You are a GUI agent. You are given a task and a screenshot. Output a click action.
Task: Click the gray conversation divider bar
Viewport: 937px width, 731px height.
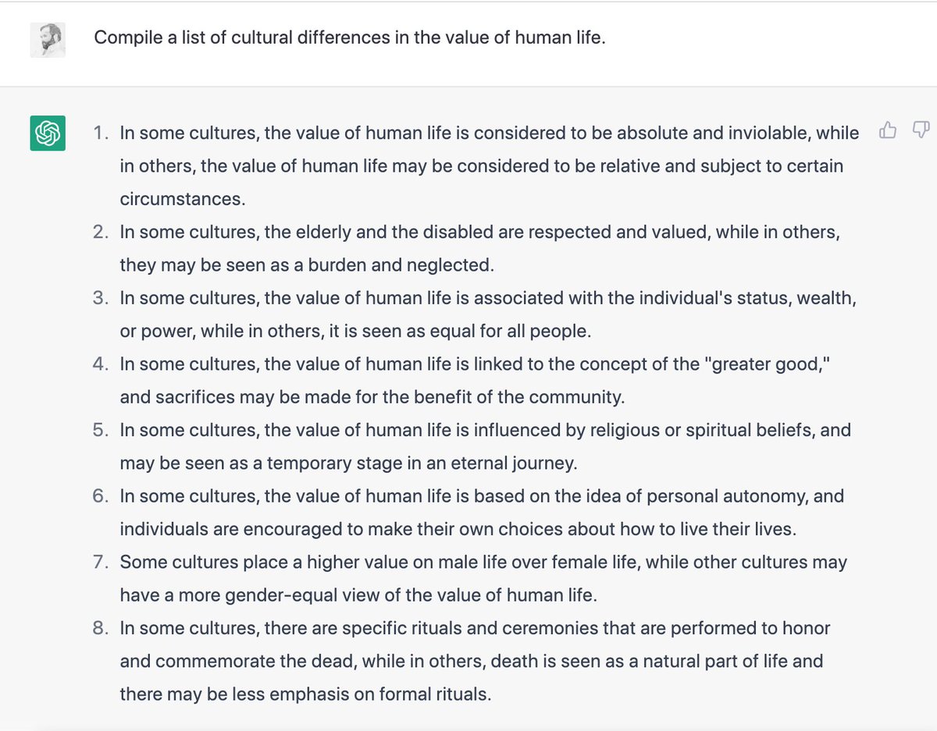(468, 86)
